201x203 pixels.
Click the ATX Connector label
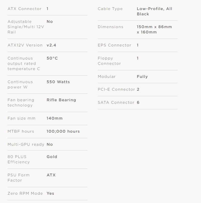click(x=24, y=9)
